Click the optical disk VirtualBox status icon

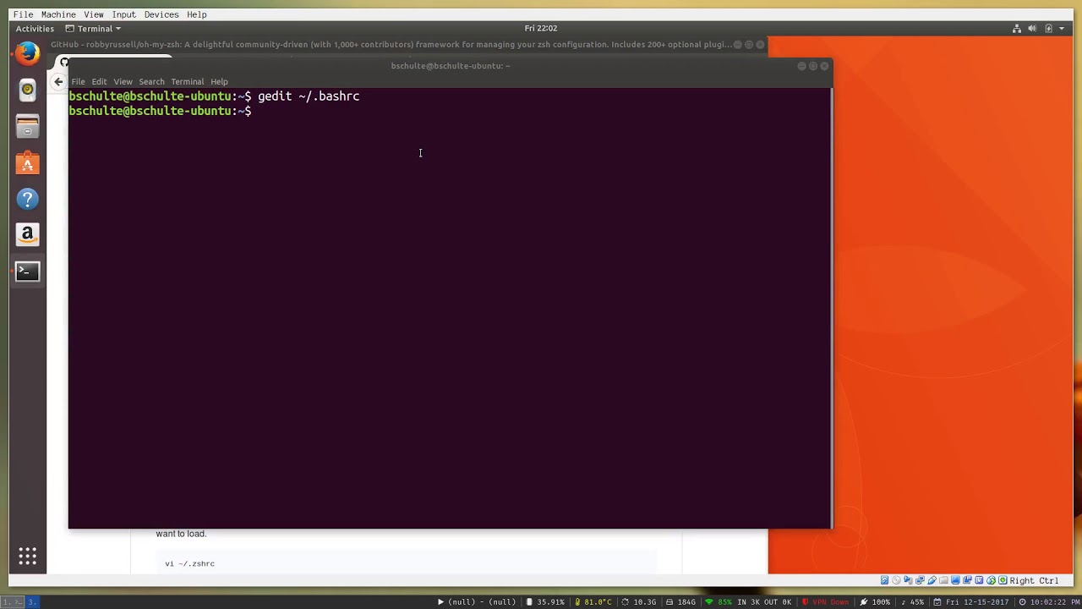[896, 580]
